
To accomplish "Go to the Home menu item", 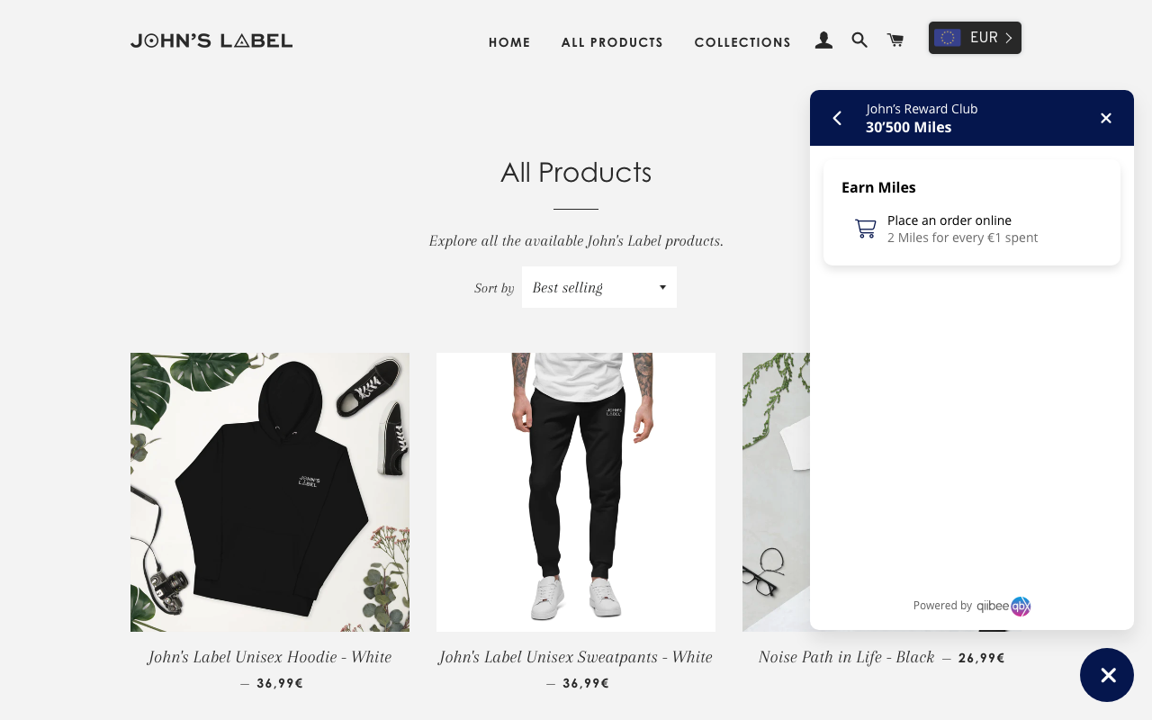I will click(x=509, y=42).
